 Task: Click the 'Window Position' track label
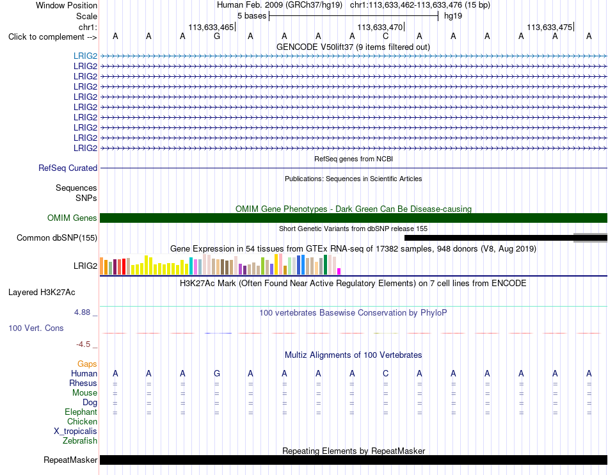tap(67, 5)
